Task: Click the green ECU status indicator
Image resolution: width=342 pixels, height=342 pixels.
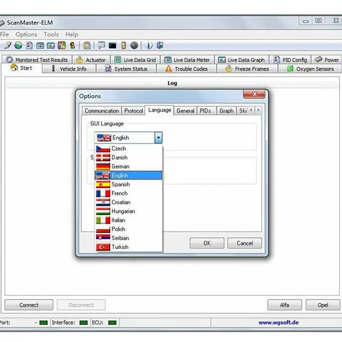Action: (112, 323)
